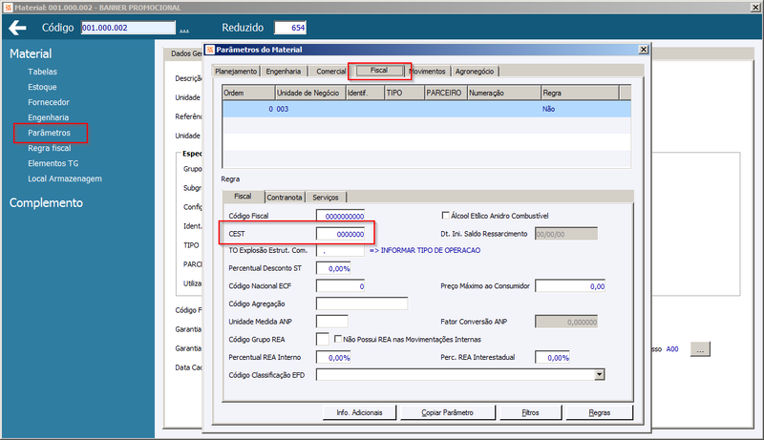Select the row with Unidade de Negócio 003

coord(426,109)
